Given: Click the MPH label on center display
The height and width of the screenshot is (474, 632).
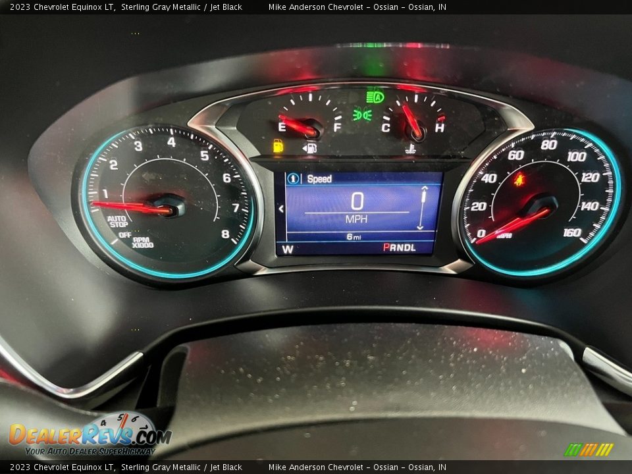Looking at the screenshot, I should 356,219.
